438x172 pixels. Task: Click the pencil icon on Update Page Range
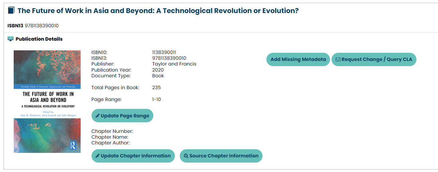pos(98,116)
